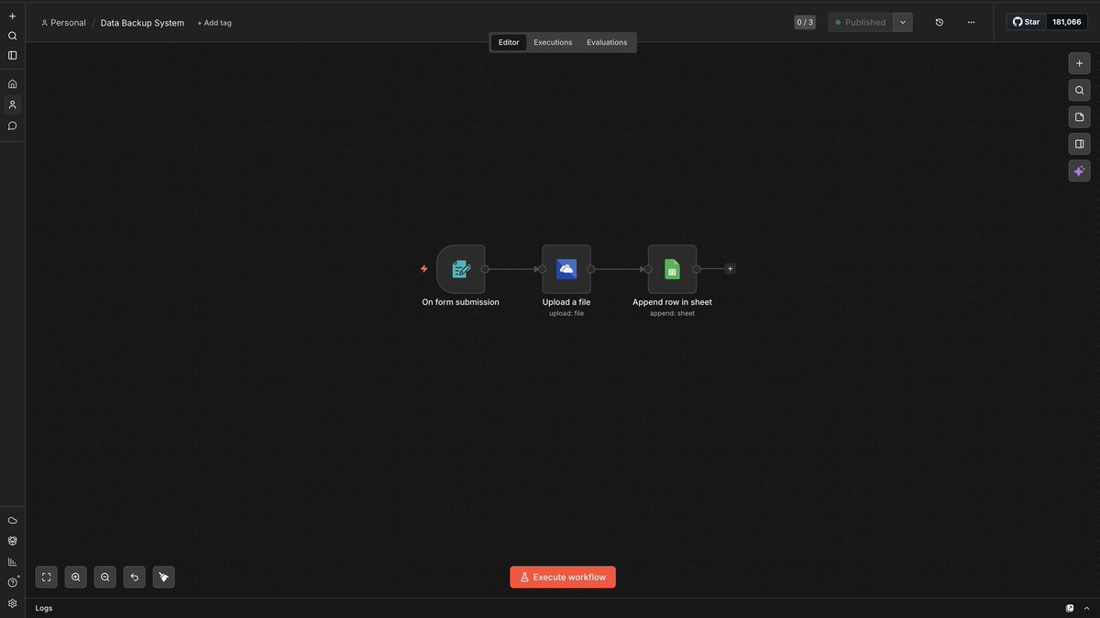
Task: Click the Published status button
Action: coord(861,22)
